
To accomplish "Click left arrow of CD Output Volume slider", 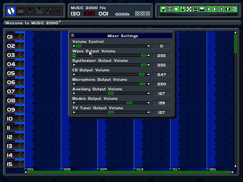I will point(74,74).
